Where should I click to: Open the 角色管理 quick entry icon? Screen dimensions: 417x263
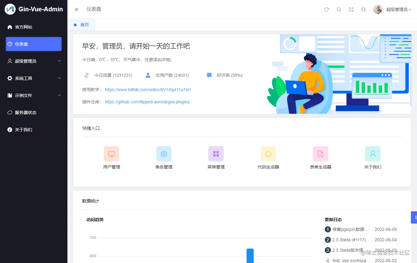[x=164, y=154]
